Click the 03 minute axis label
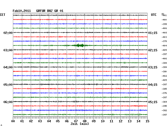The height and width of the screenshot is (128, 168). (40, 121)
